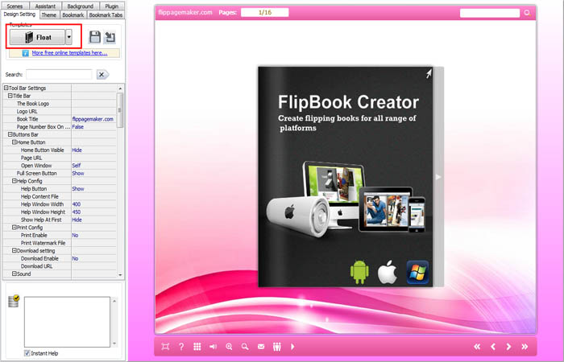This screenshot has width=564, height=362.
Task: Click the instant help description text box
Action: click(x=67, y=322)
